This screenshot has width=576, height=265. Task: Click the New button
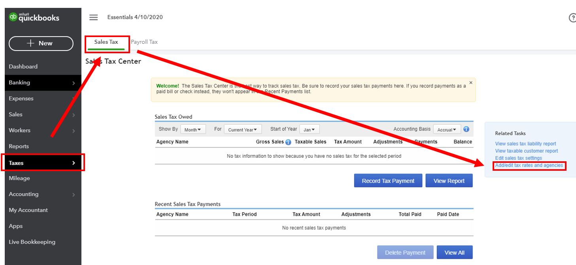point(41,43)
